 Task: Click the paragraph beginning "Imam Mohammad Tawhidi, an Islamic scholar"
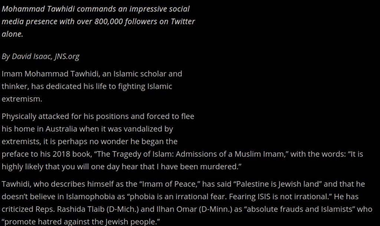pos(92,86)
